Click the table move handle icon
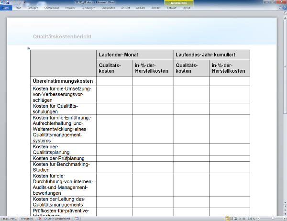 click(29, 48)
